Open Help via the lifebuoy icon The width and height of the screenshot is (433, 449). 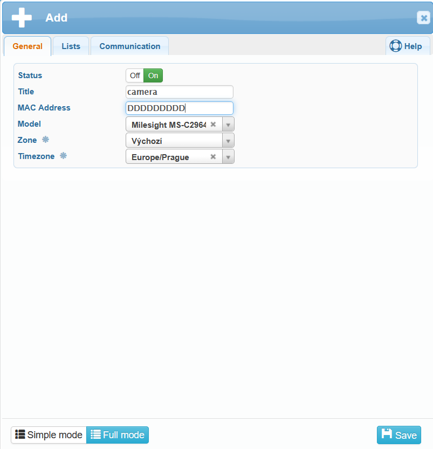point(395,46)
